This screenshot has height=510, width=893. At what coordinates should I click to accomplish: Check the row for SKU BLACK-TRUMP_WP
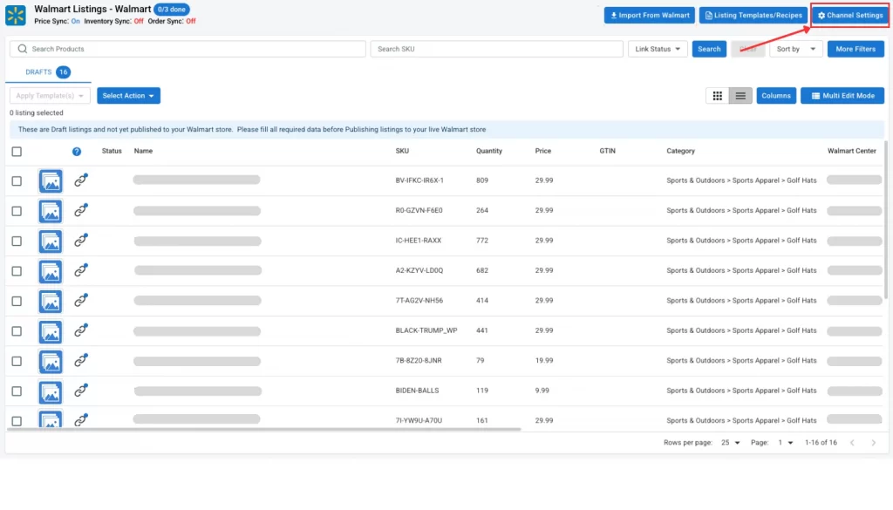coord(17,331)
